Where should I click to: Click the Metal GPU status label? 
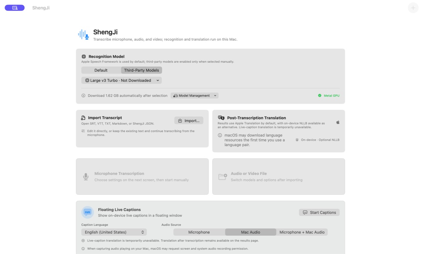332,96
